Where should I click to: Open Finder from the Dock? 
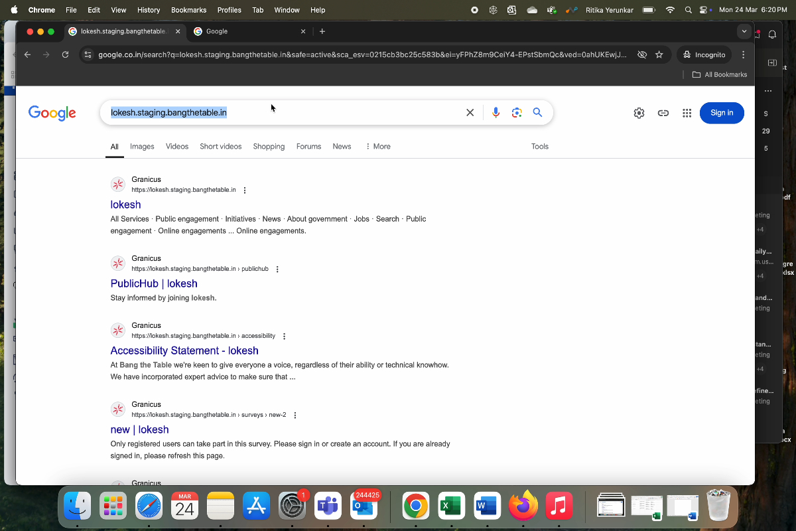point(77,507)
